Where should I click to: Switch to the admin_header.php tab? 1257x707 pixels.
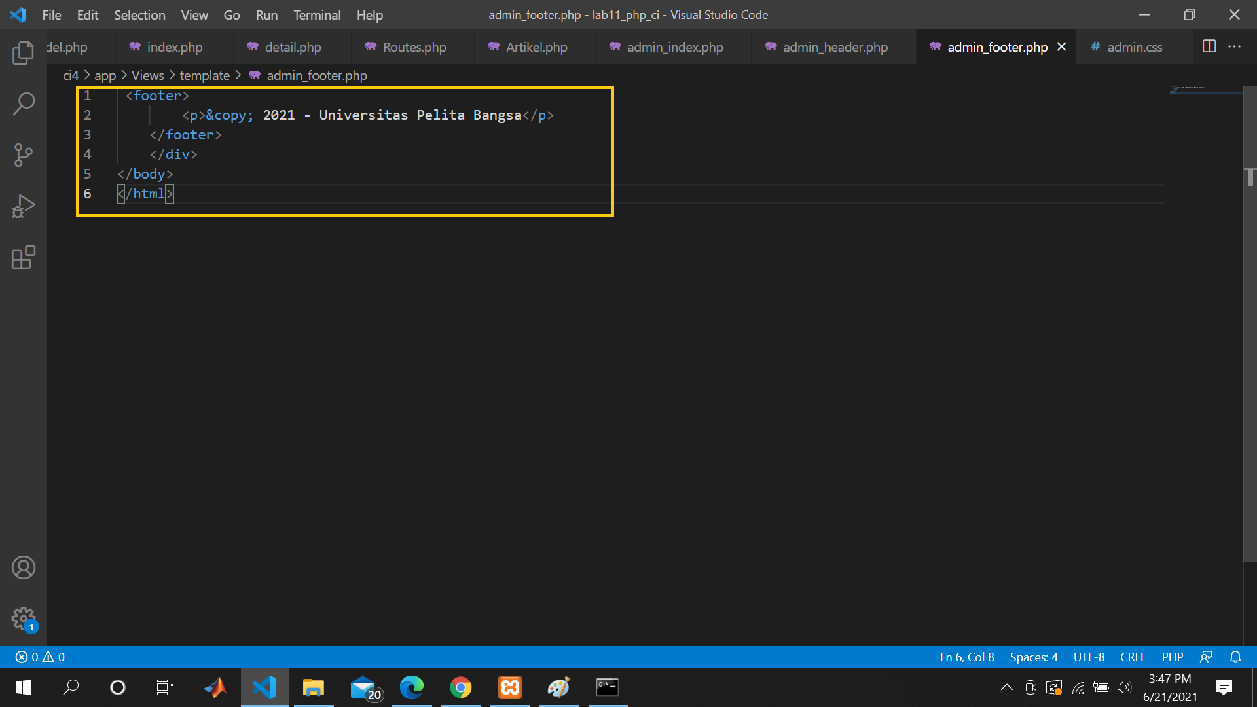(x=836, y=46)
